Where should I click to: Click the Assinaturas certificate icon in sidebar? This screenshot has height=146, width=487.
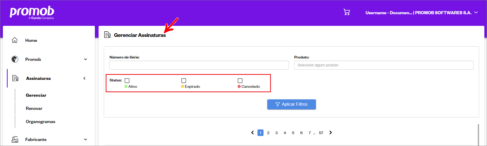click(16, 78)
